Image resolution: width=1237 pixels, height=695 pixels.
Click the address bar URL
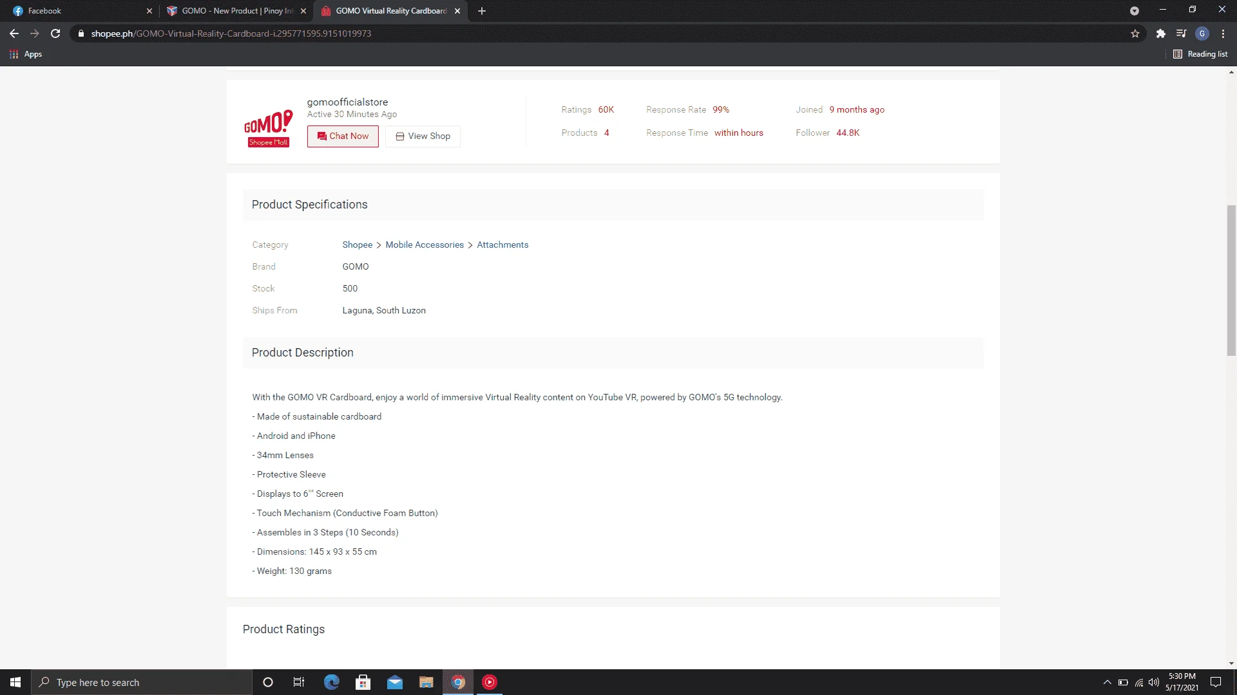pos(231,33)
